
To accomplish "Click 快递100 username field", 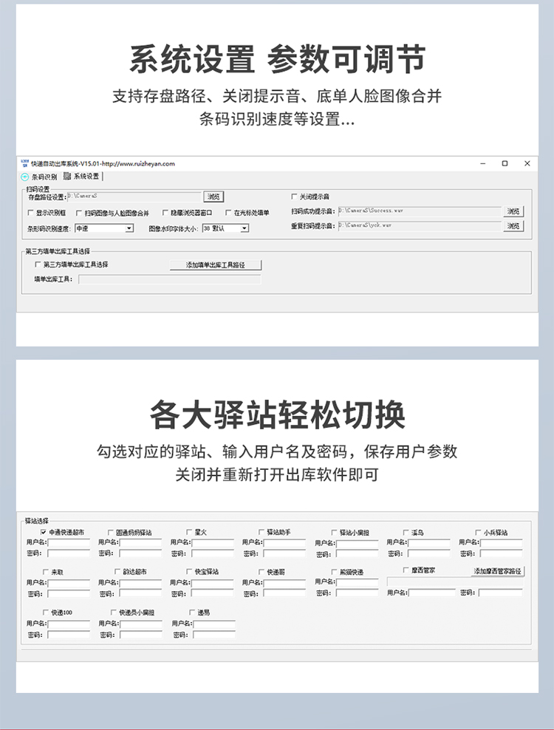I will [x=69, y=624].
